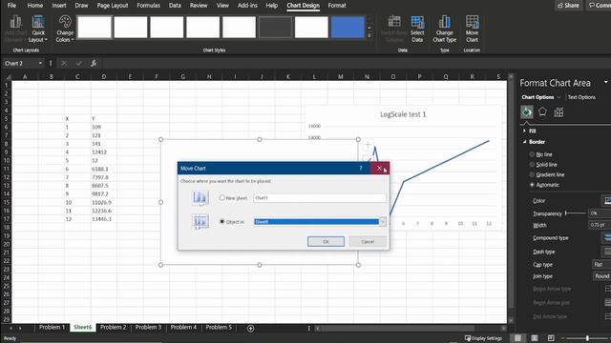
Task: Click the Help question mark in Move Chart
Action: click(361, 168)
